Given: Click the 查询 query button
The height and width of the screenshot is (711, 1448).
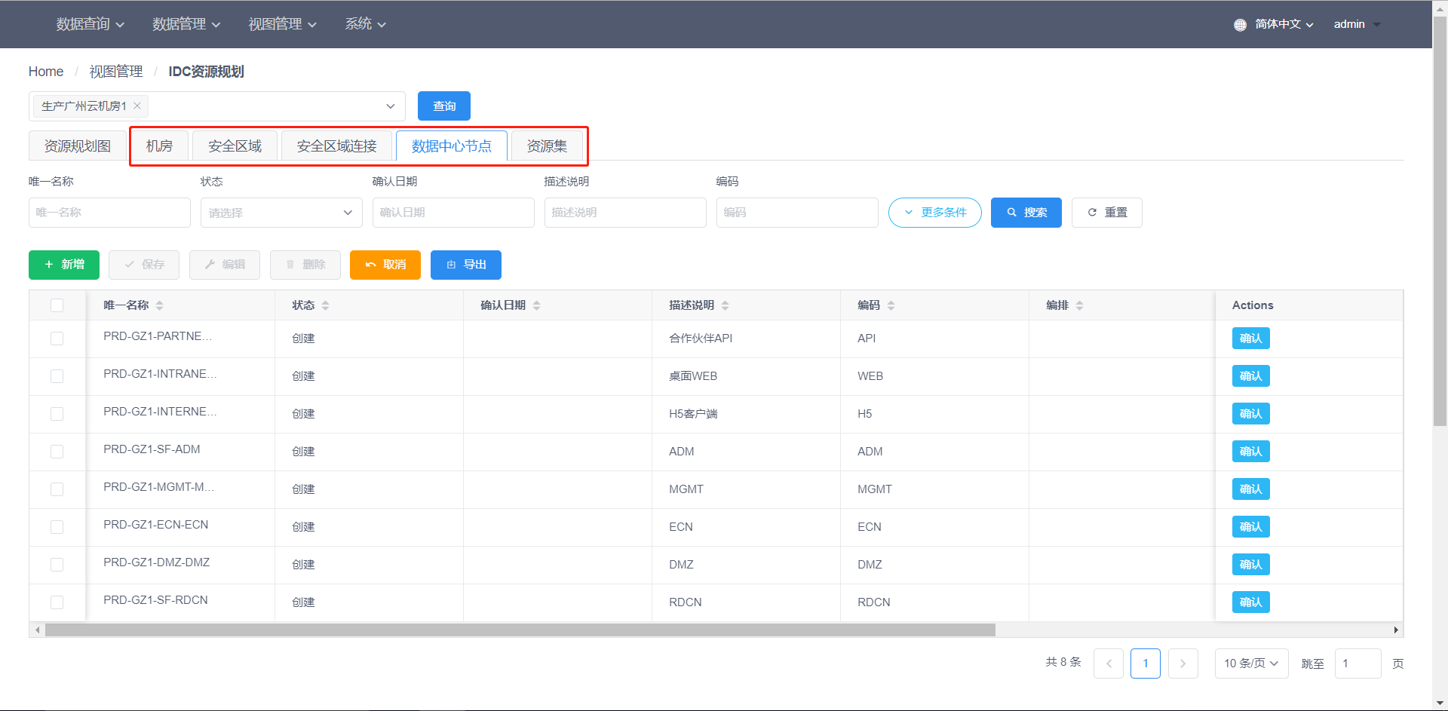Looking at the screenshot, I should 444,106.
